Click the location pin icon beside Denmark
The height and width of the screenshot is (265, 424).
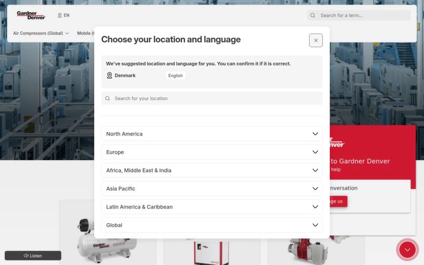pos(110,75)
